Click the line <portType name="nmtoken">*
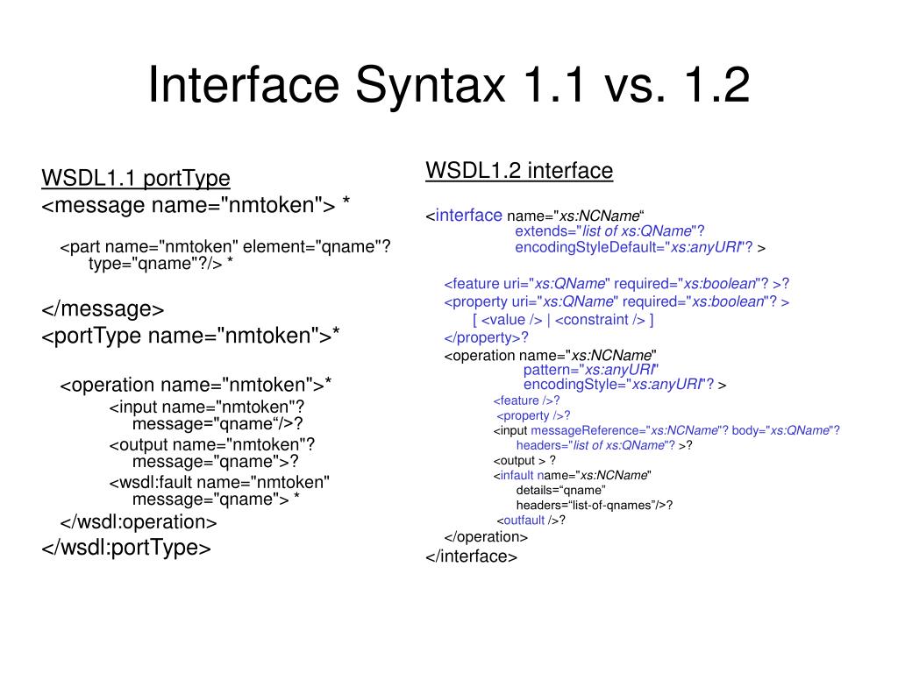 click(190, 336)
